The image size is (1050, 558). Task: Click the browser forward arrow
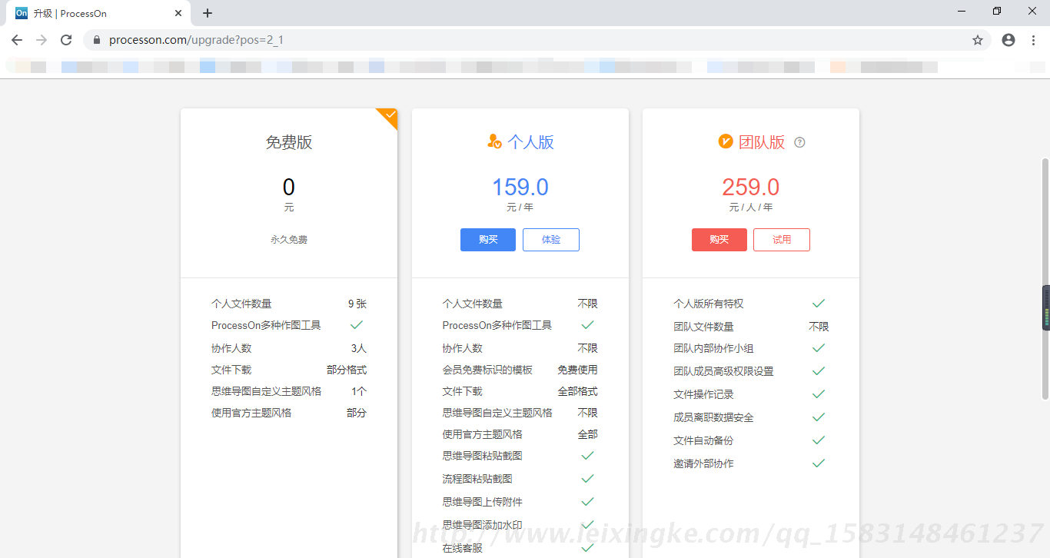42,40
